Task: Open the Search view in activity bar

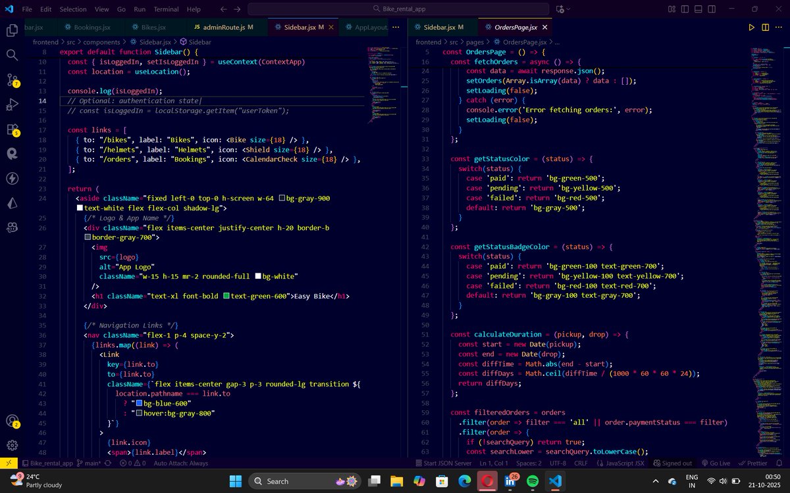Action: [12, 55]
